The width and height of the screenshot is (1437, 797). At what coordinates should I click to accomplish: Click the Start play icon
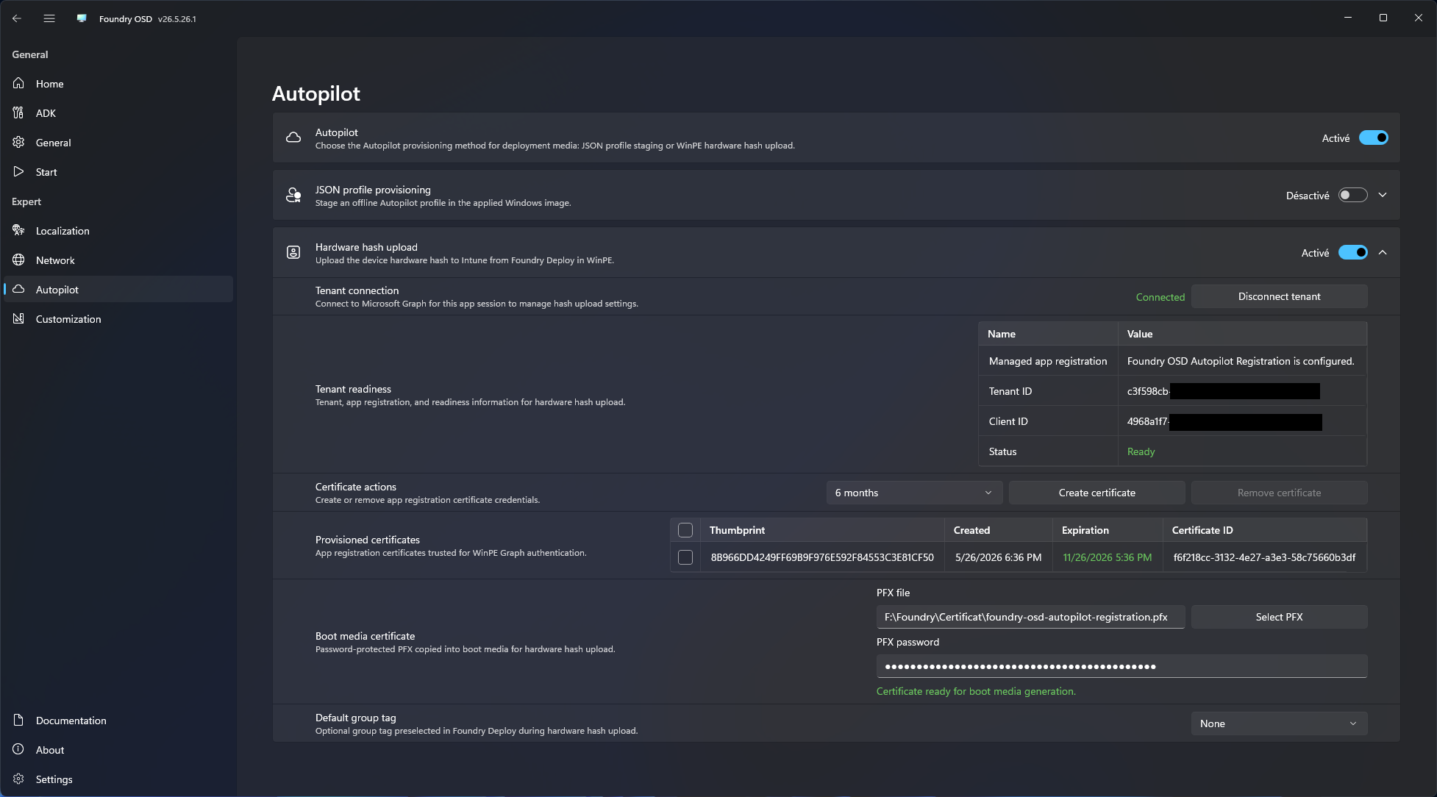pos(19,172)
